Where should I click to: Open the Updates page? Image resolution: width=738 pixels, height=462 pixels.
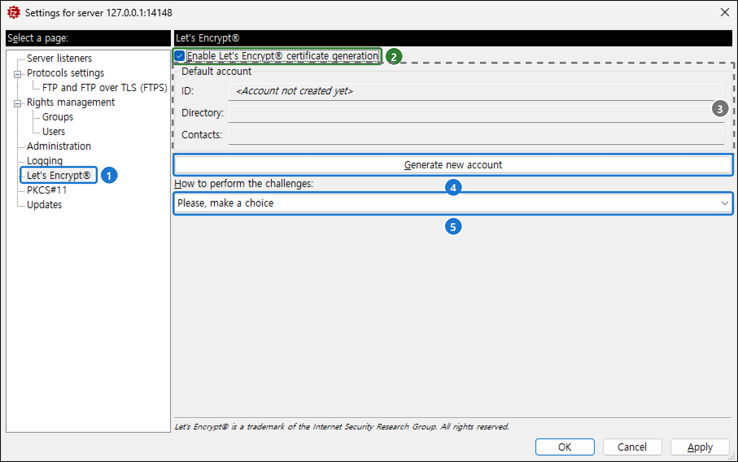(x=44, y=205)
